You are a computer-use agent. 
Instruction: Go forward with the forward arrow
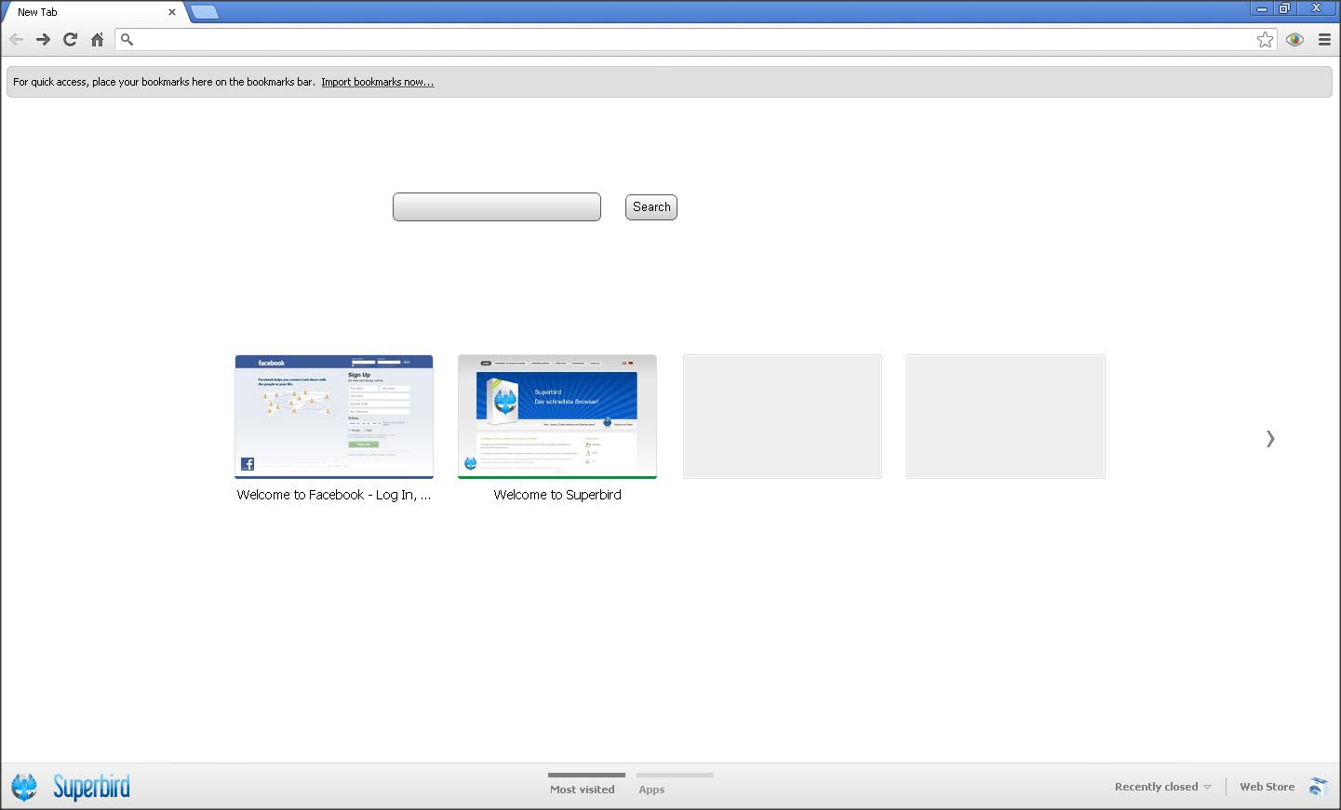coord(43,39)
